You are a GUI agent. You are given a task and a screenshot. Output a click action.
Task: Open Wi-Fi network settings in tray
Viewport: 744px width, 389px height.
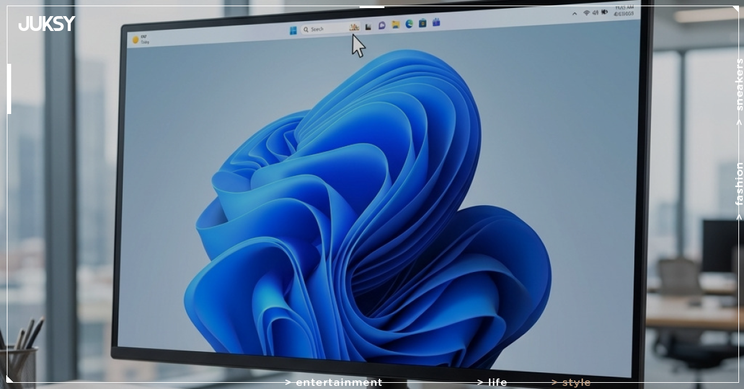tap(586, 13)
